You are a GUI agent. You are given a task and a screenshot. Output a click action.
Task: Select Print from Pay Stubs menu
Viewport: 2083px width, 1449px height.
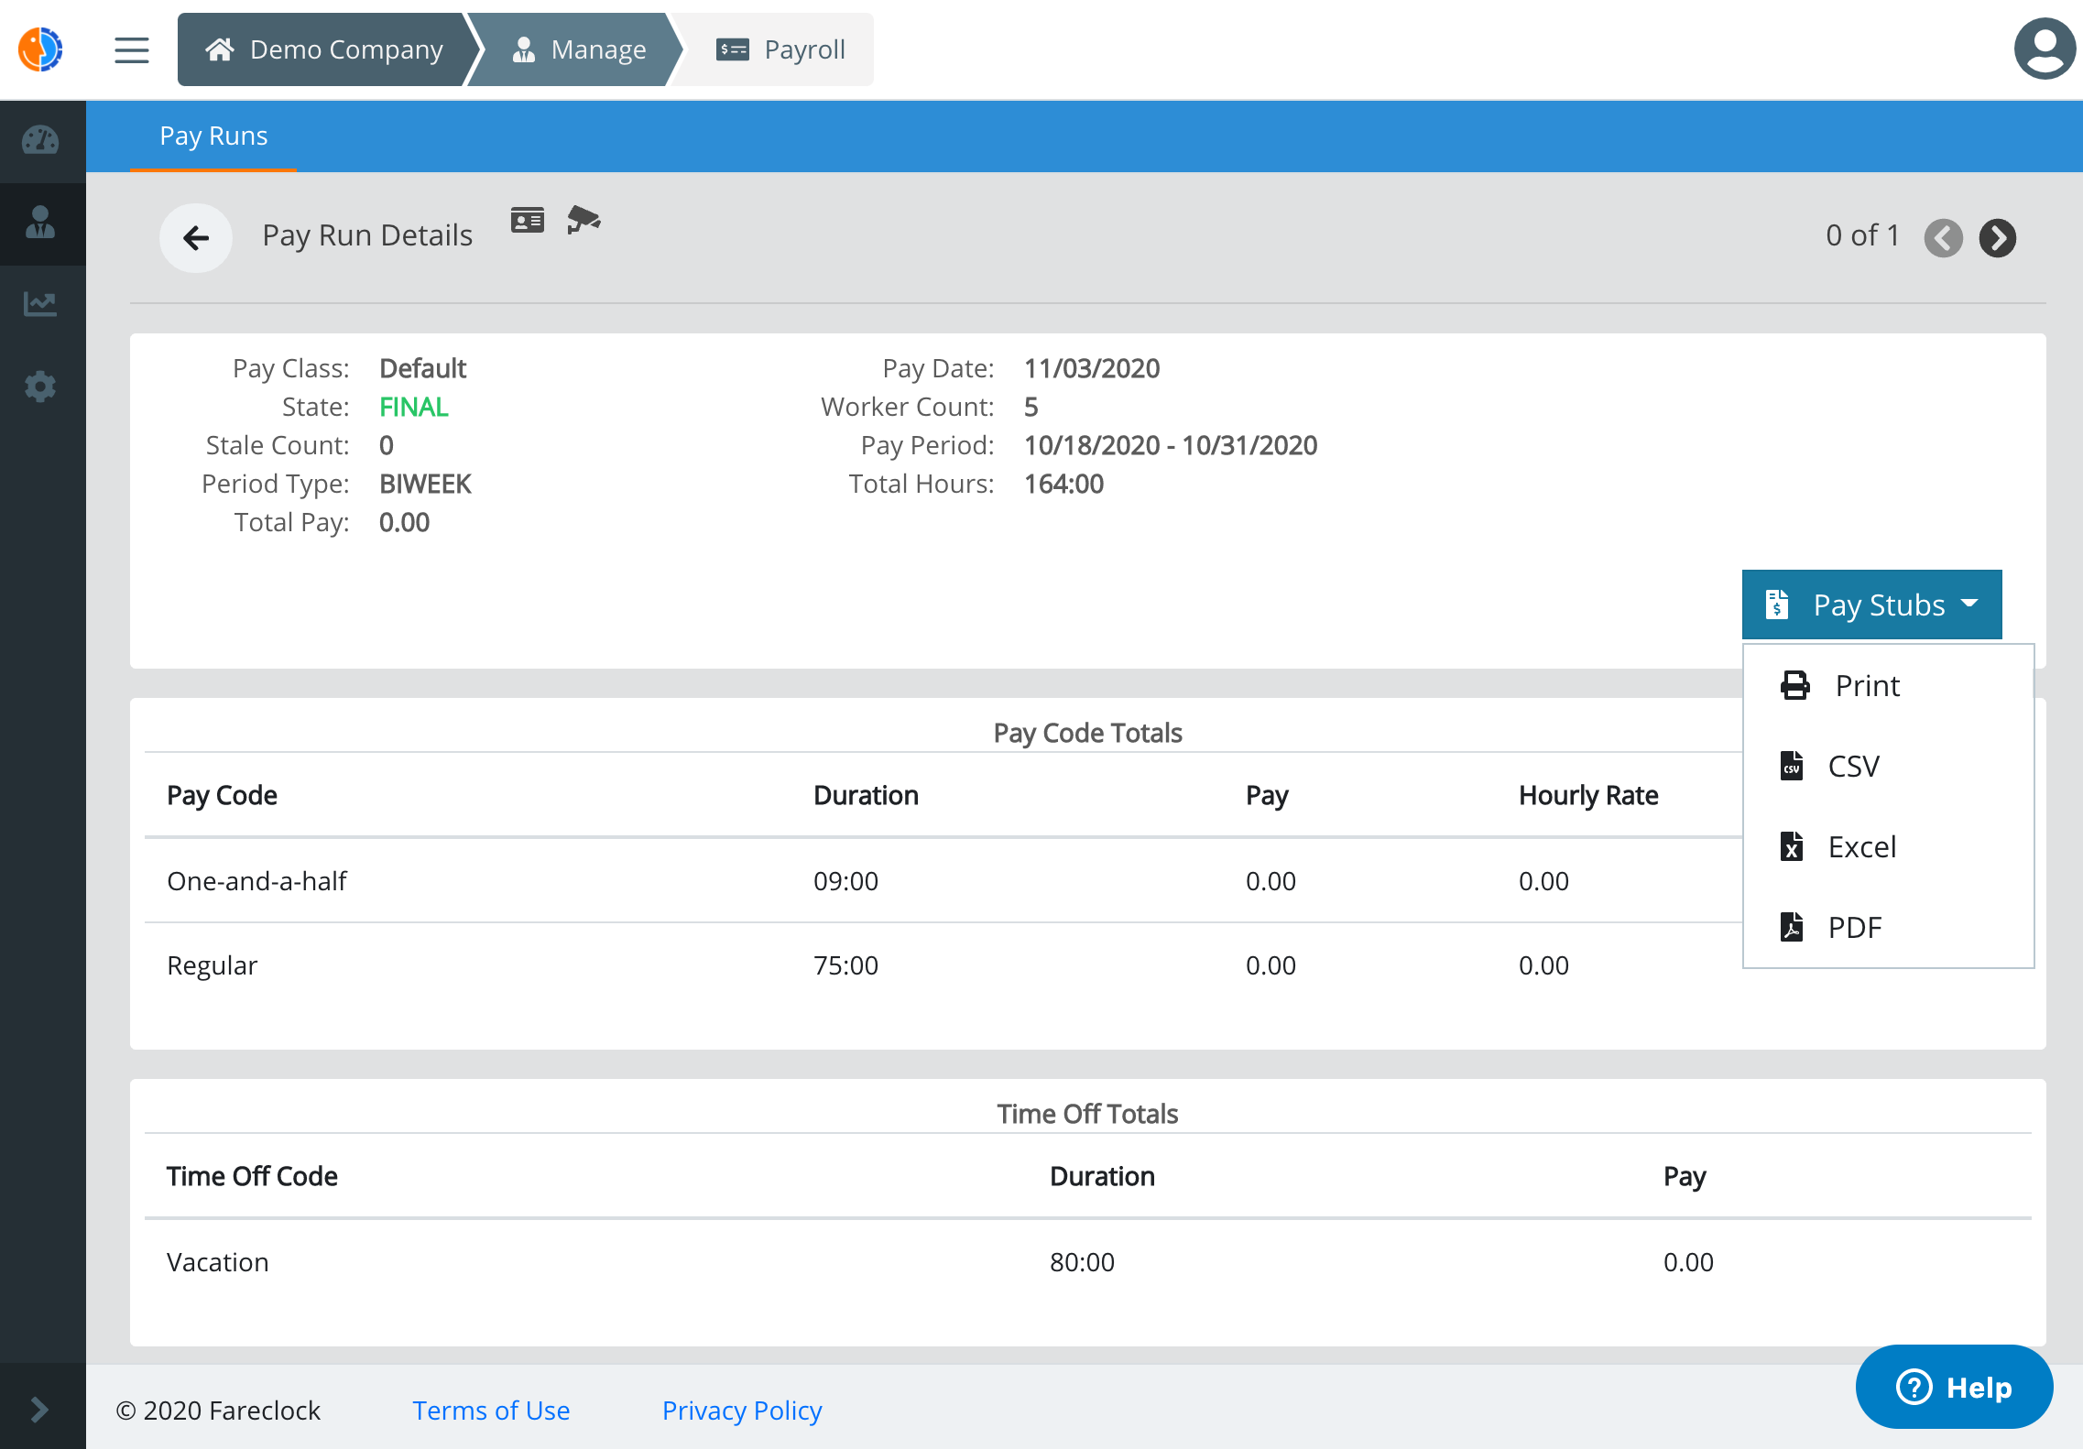1888,685
